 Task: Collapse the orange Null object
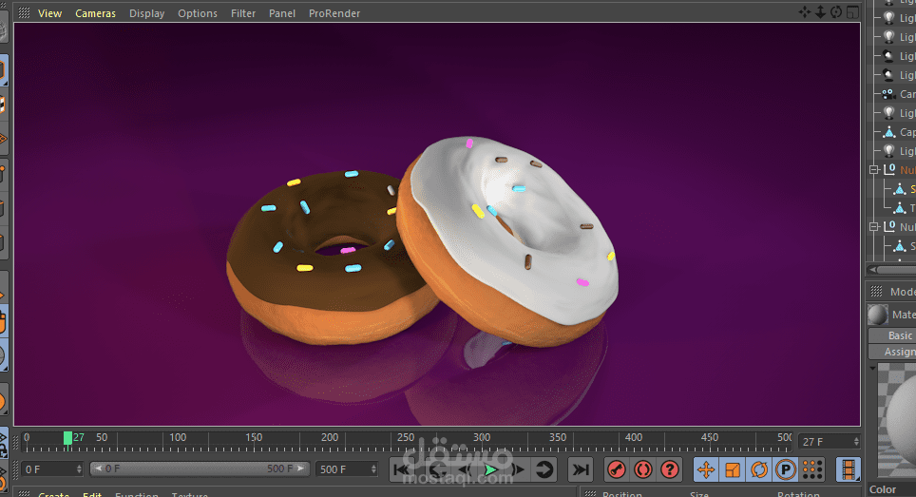874,170
